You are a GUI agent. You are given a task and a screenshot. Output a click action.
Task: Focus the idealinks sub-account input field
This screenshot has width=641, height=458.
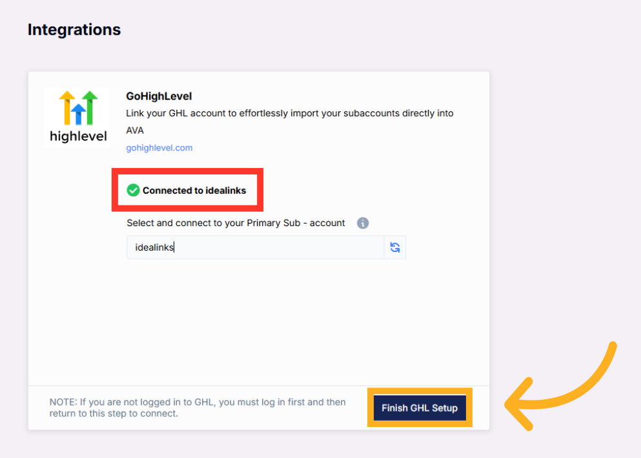tap(255, 247)
